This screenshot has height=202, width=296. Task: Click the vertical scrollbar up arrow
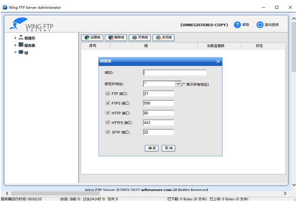(294, 18)
